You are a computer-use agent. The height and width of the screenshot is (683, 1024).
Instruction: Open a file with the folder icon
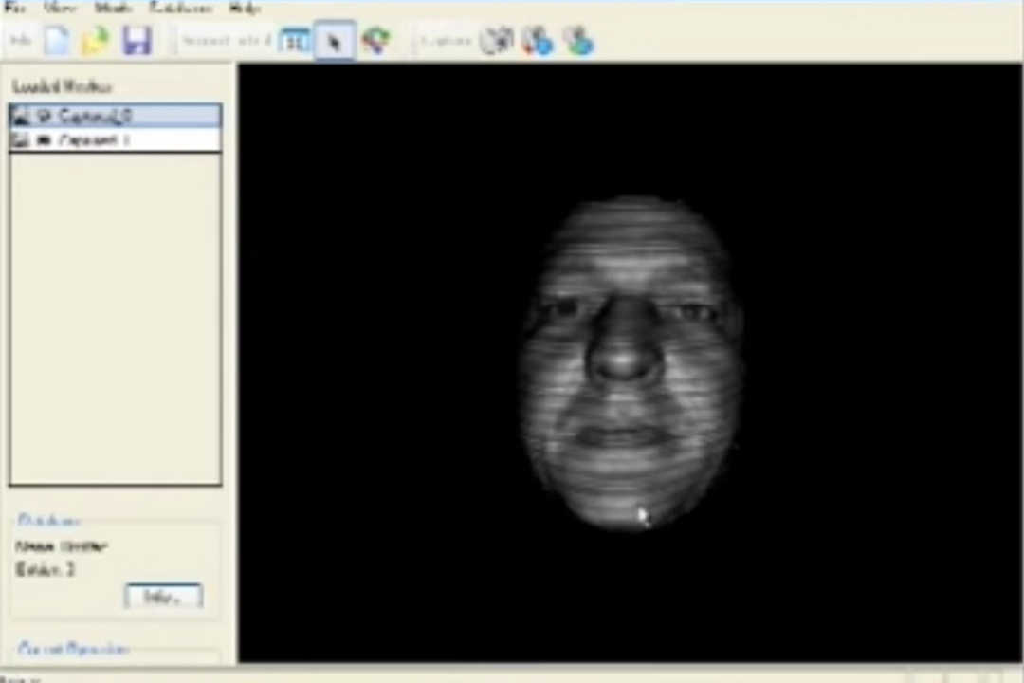[x=96, y=41]
